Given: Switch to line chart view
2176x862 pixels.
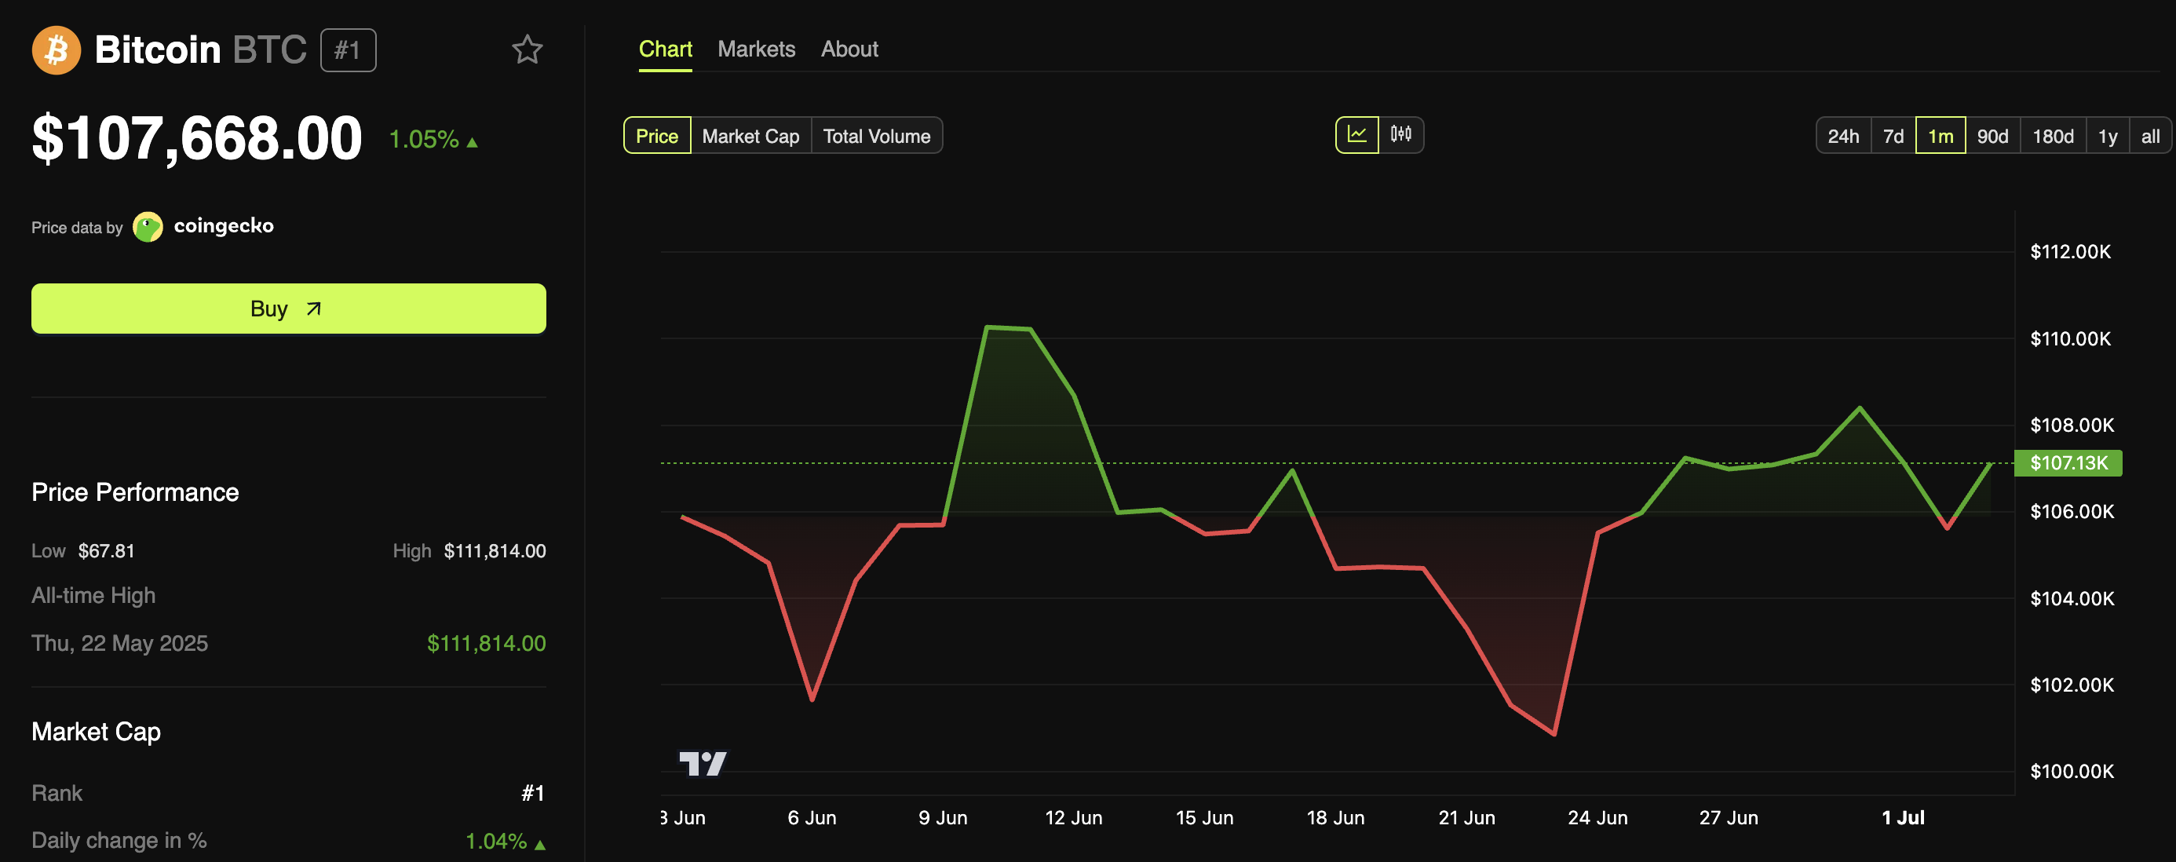Looking at the screenshot, I should [x=1356, y=135].
